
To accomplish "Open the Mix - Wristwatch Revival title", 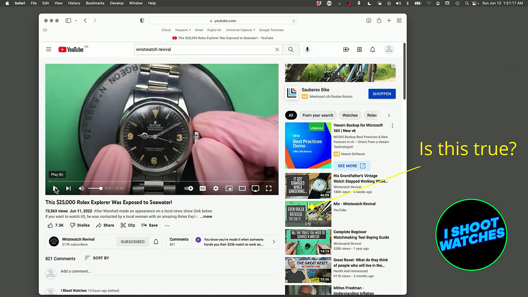I will [355, 204].
